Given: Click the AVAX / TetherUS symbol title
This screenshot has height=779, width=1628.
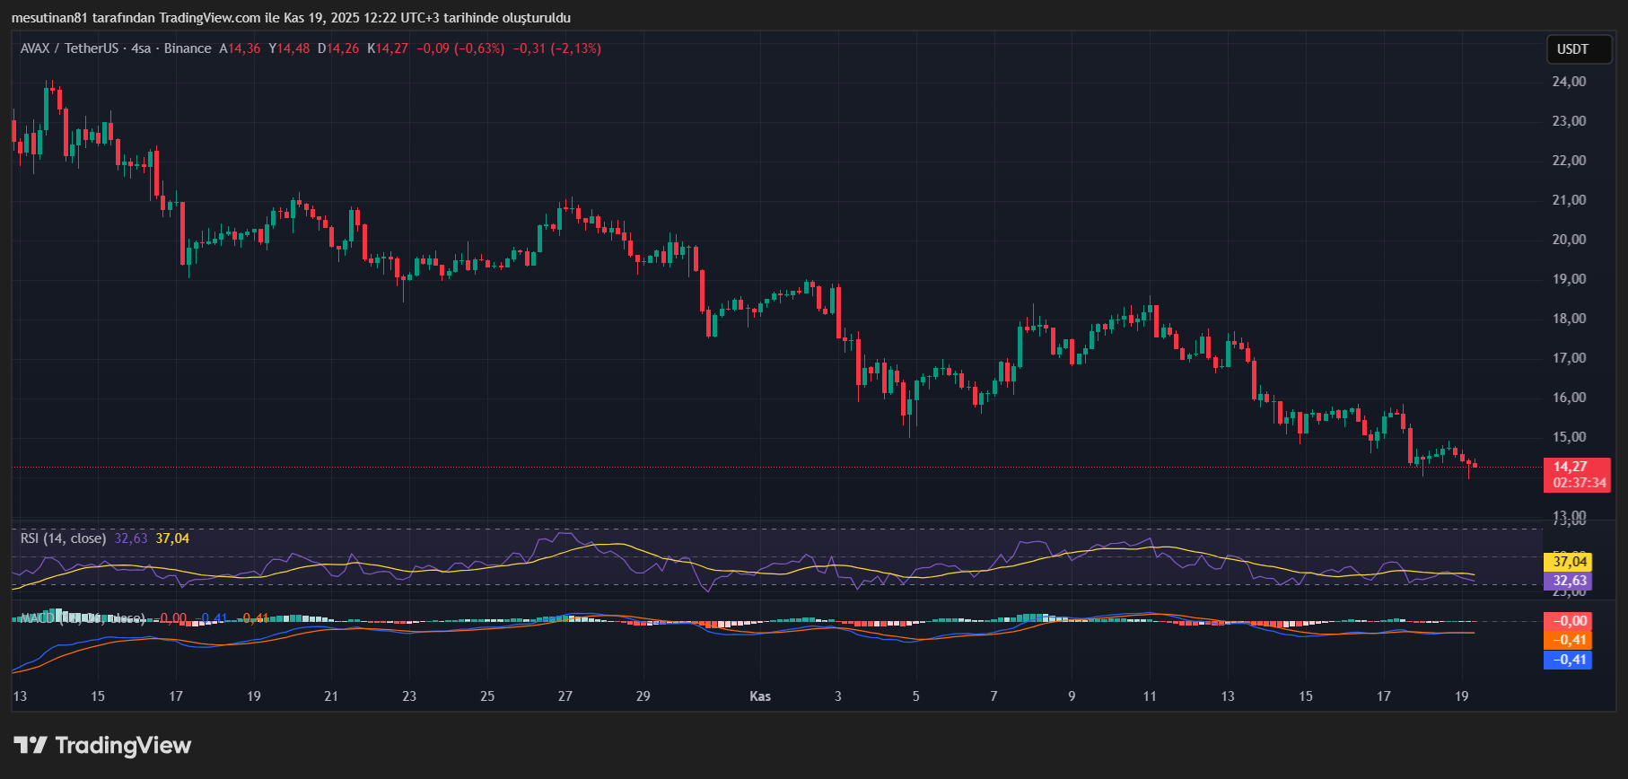Looking at the screenshot, I should pos(71,48).
